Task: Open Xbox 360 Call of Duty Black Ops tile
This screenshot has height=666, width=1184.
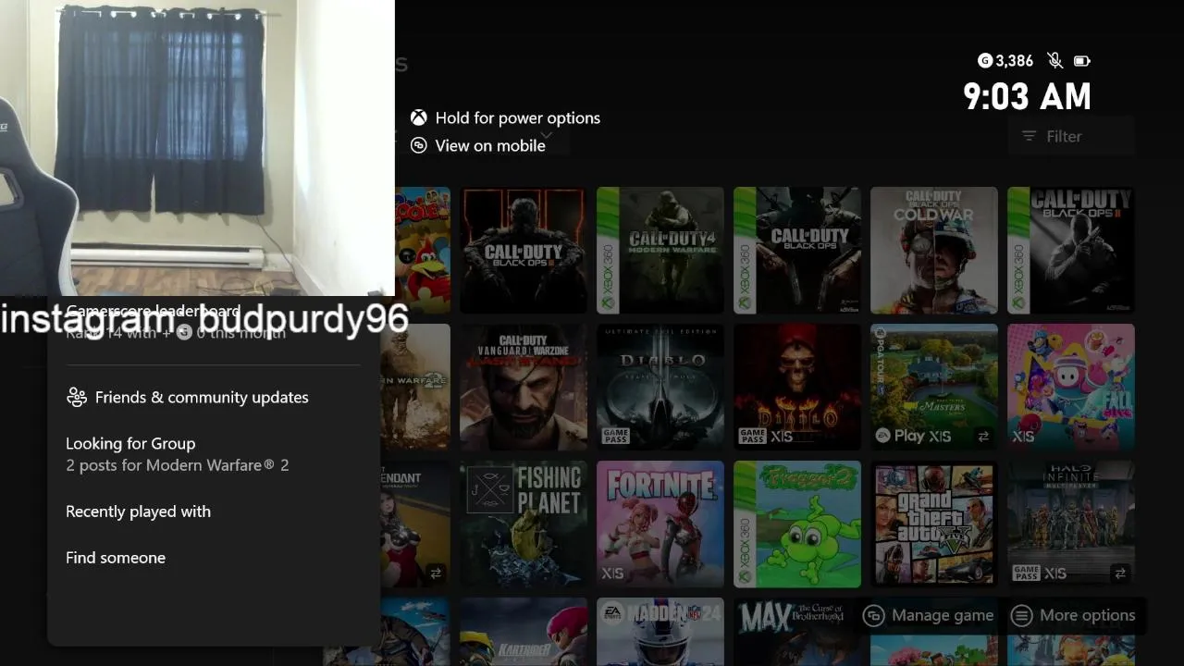Action: point(796,251)
